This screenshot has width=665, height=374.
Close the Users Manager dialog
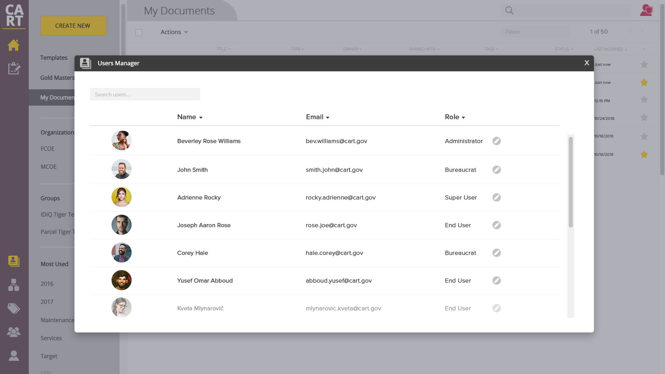pyautogui.click(x=586, y=63)
